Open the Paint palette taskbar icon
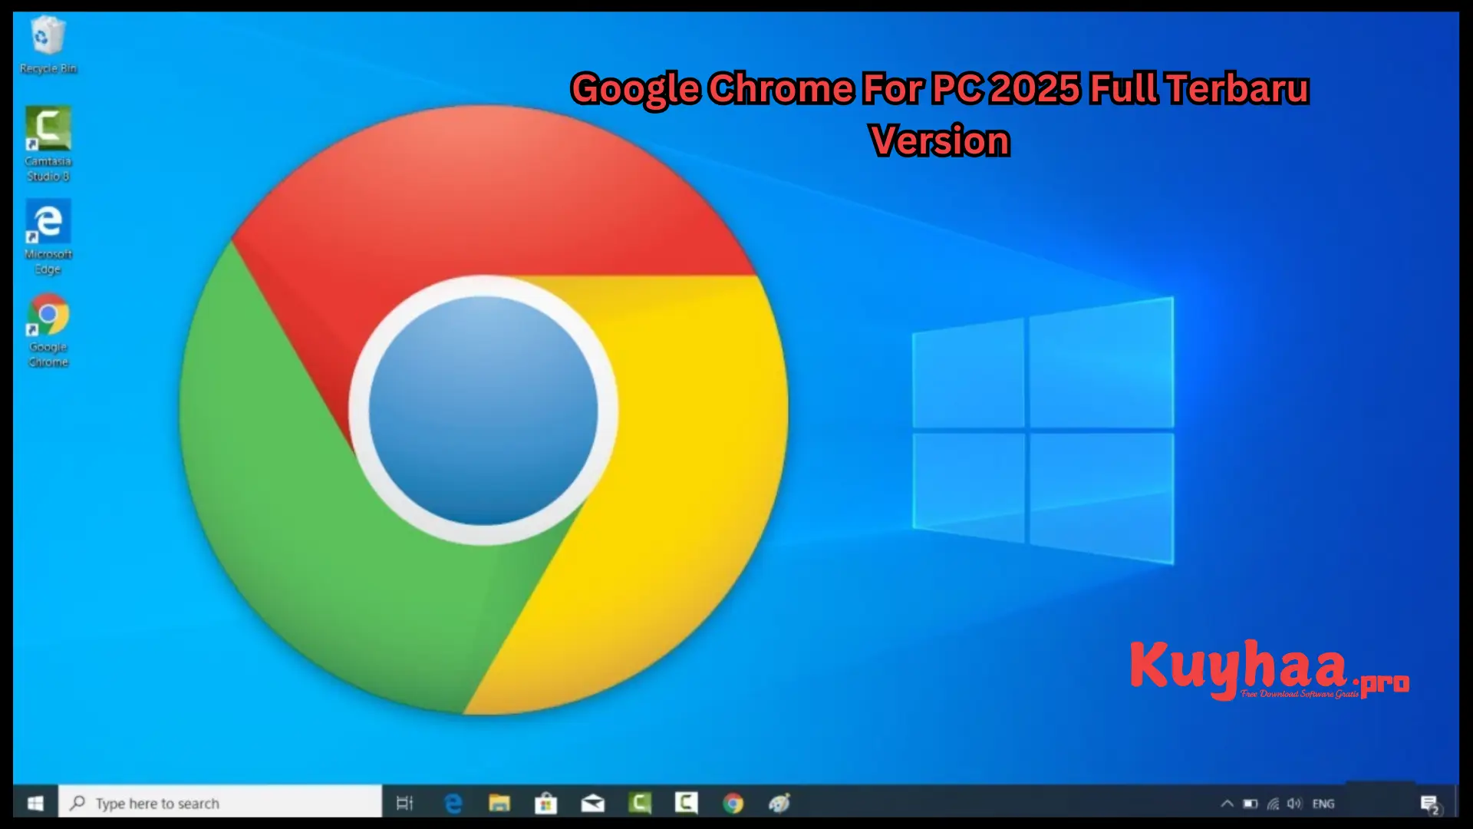The image size is (1473, 829). 779,803
